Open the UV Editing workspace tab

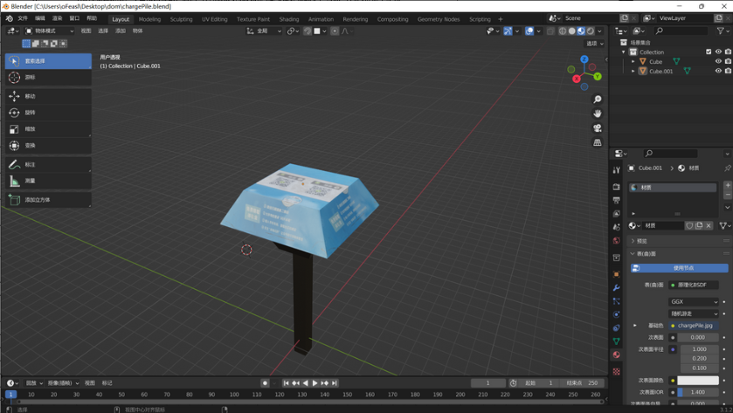214,18
